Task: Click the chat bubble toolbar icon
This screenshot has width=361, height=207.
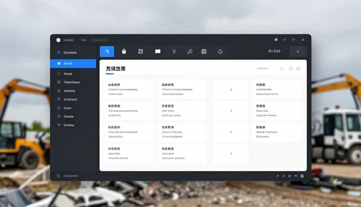Action: click(x=158, y=51)
